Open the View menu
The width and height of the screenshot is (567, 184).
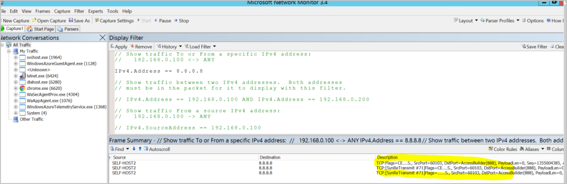coord(26,11)
